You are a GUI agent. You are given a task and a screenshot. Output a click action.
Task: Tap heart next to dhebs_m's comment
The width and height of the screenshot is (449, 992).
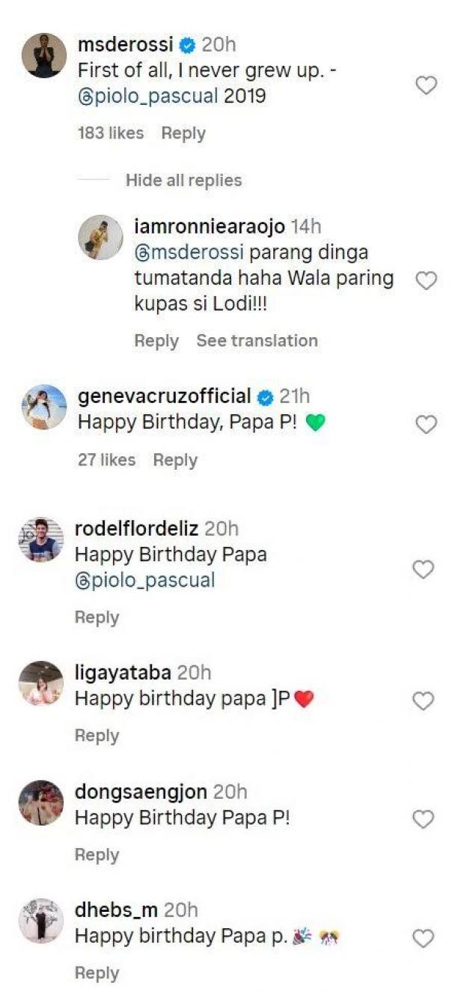tap(424, 937)
